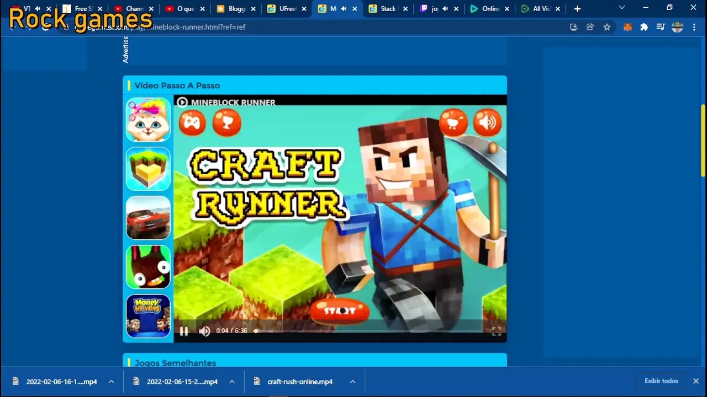Open the grass block craft game thumbnail

point(148,169)
